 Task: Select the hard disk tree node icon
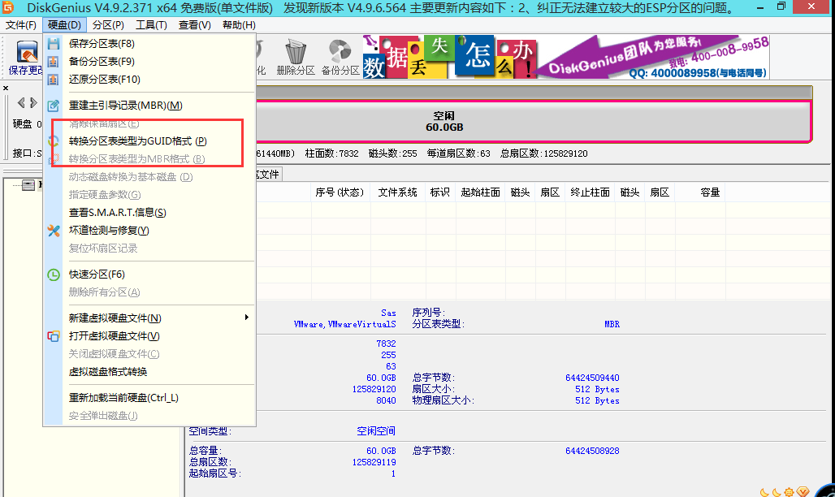coord(28,185)
